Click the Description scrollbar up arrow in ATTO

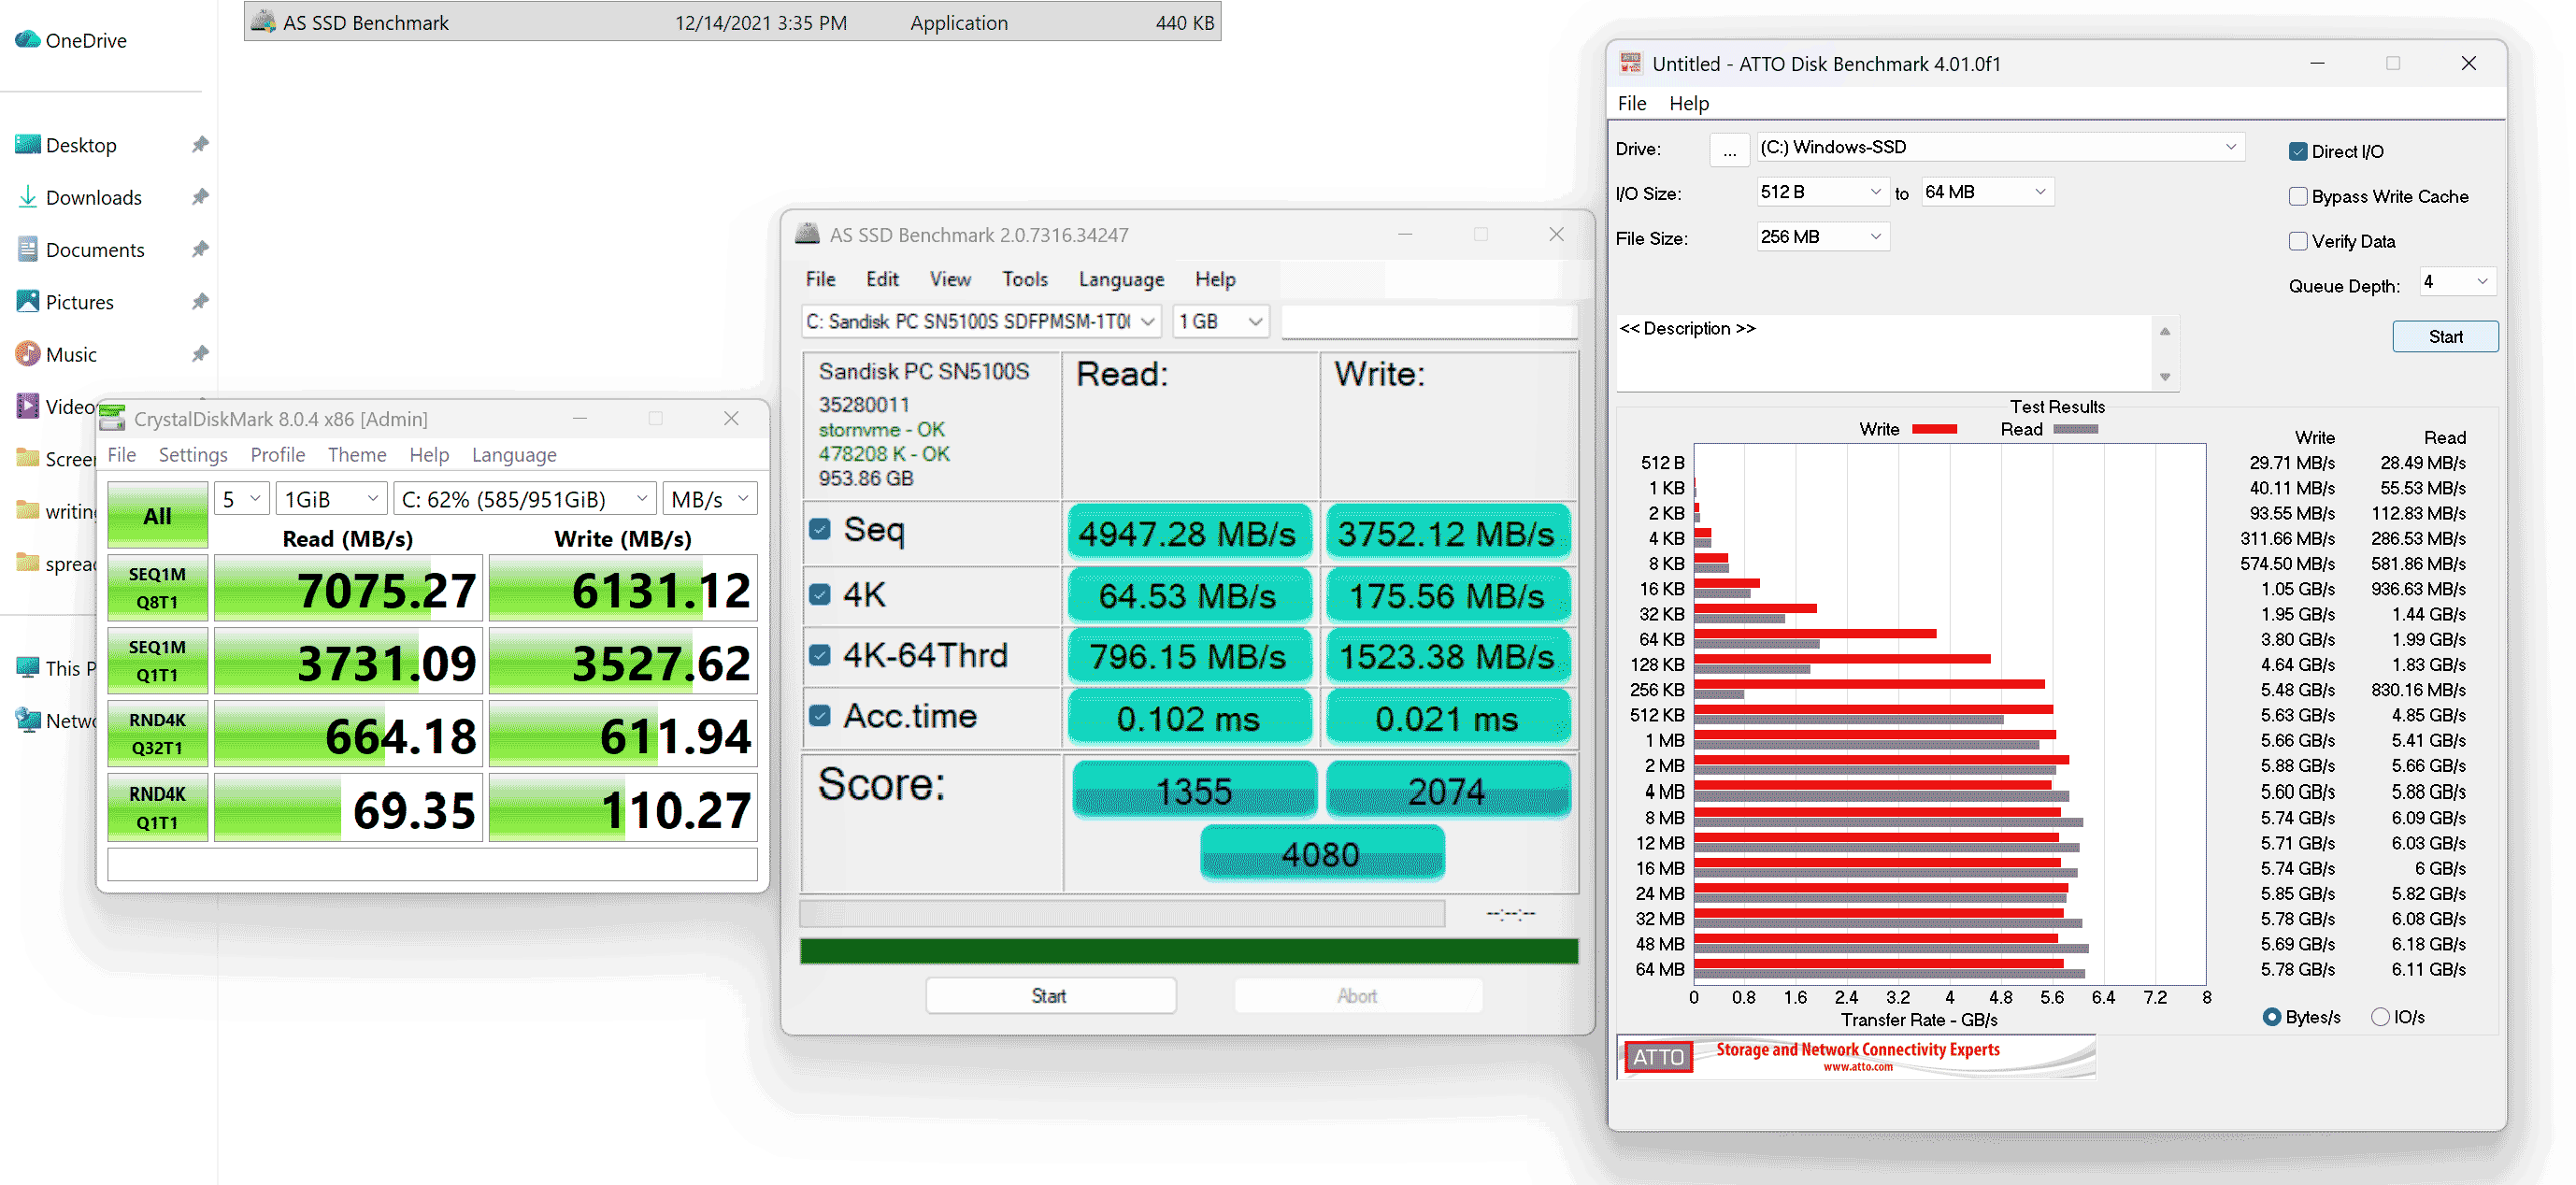coord(2165,331)
